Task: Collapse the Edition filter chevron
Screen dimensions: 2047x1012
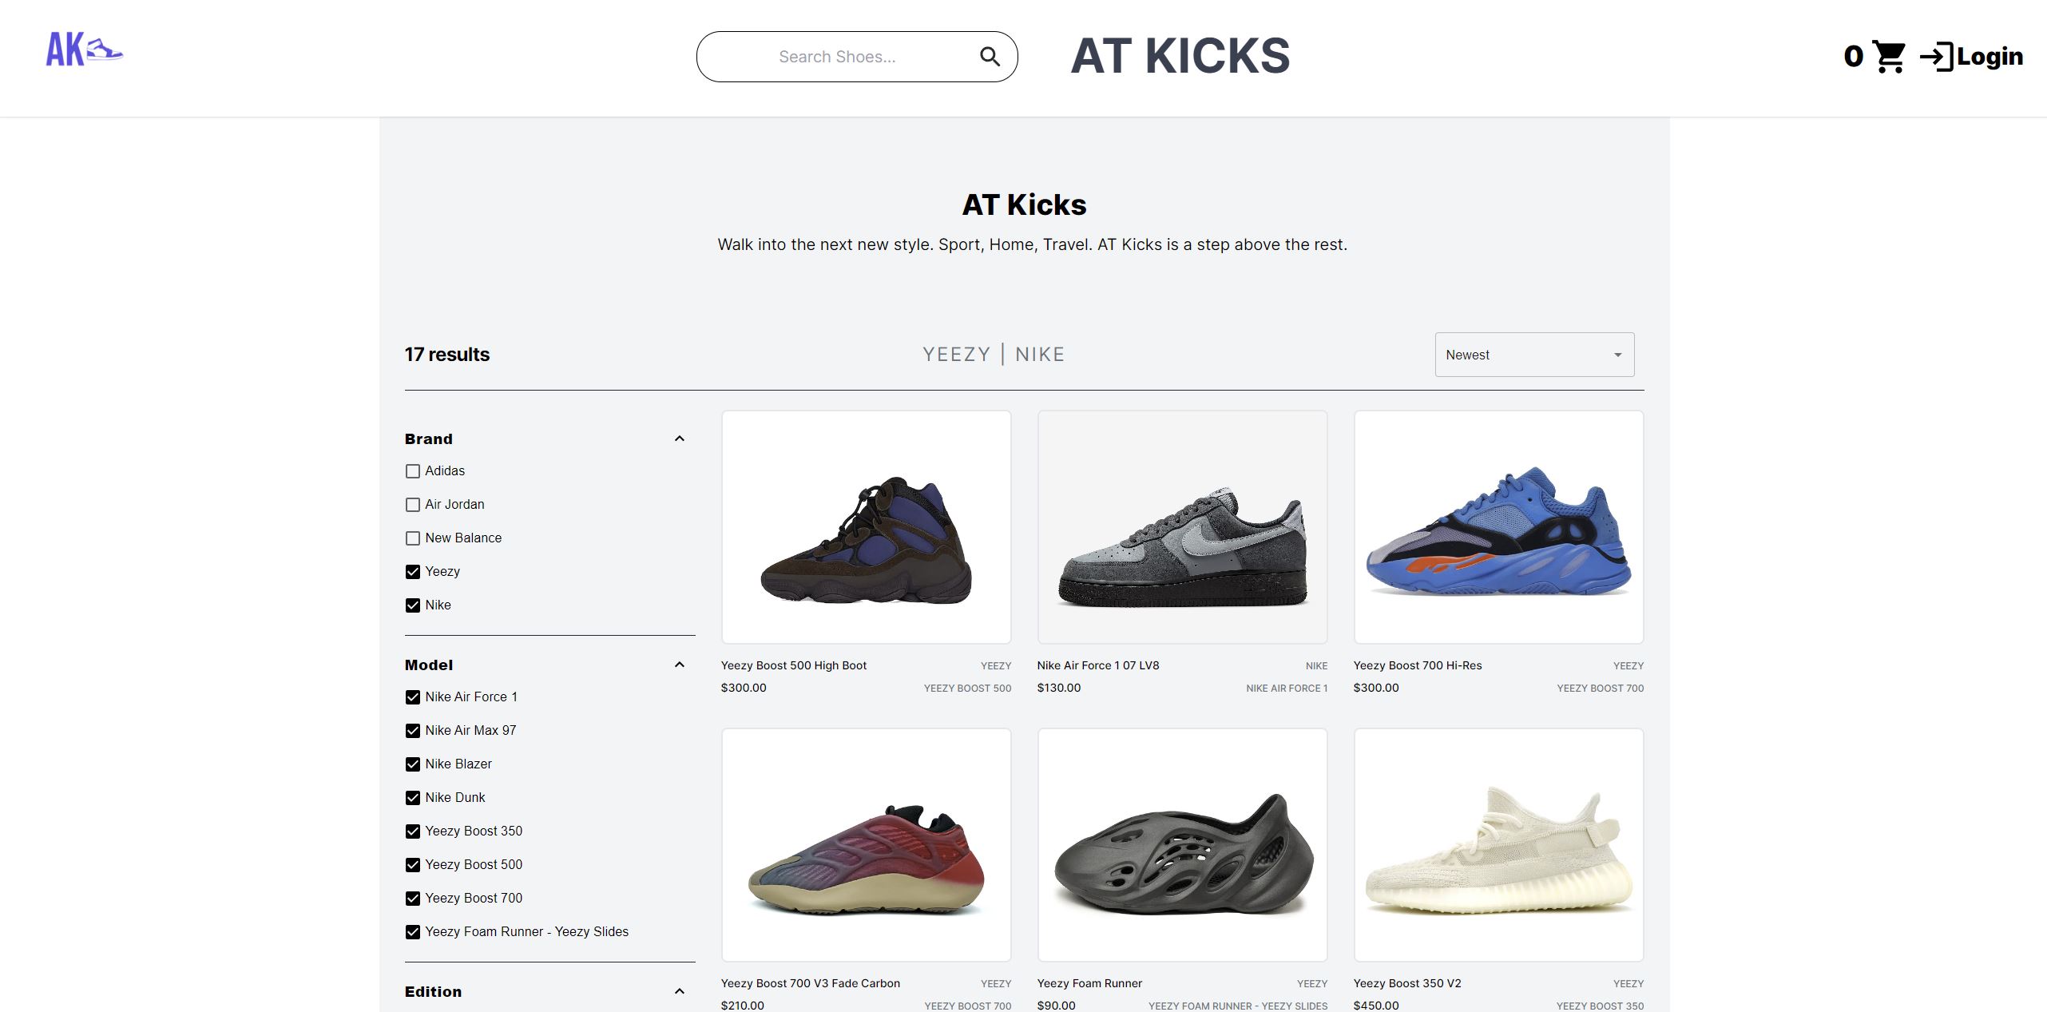Action: pos(679,991)
